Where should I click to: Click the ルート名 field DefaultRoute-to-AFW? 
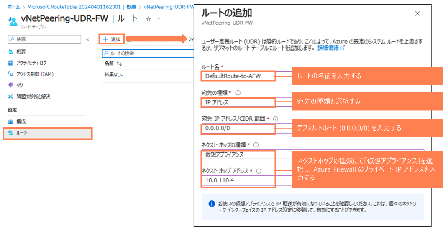(x=238, y=76)
